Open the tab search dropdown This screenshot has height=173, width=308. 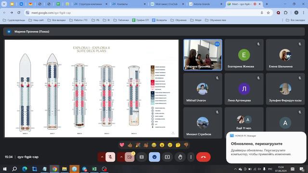[4, 4]
